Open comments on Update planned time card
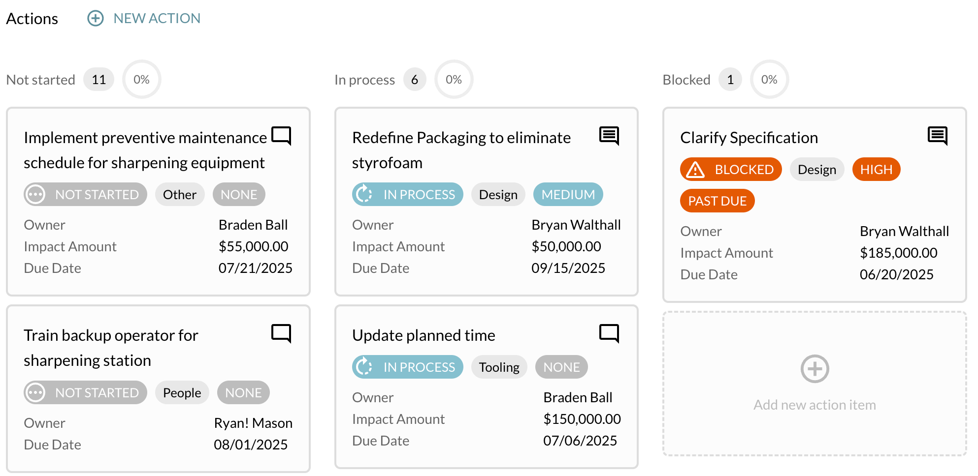Screen dimensions: 978x476 point(609,333)
